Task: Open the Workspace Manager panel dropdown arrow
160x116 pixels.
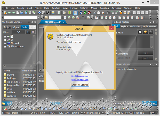Action: (x=29, y=22)
